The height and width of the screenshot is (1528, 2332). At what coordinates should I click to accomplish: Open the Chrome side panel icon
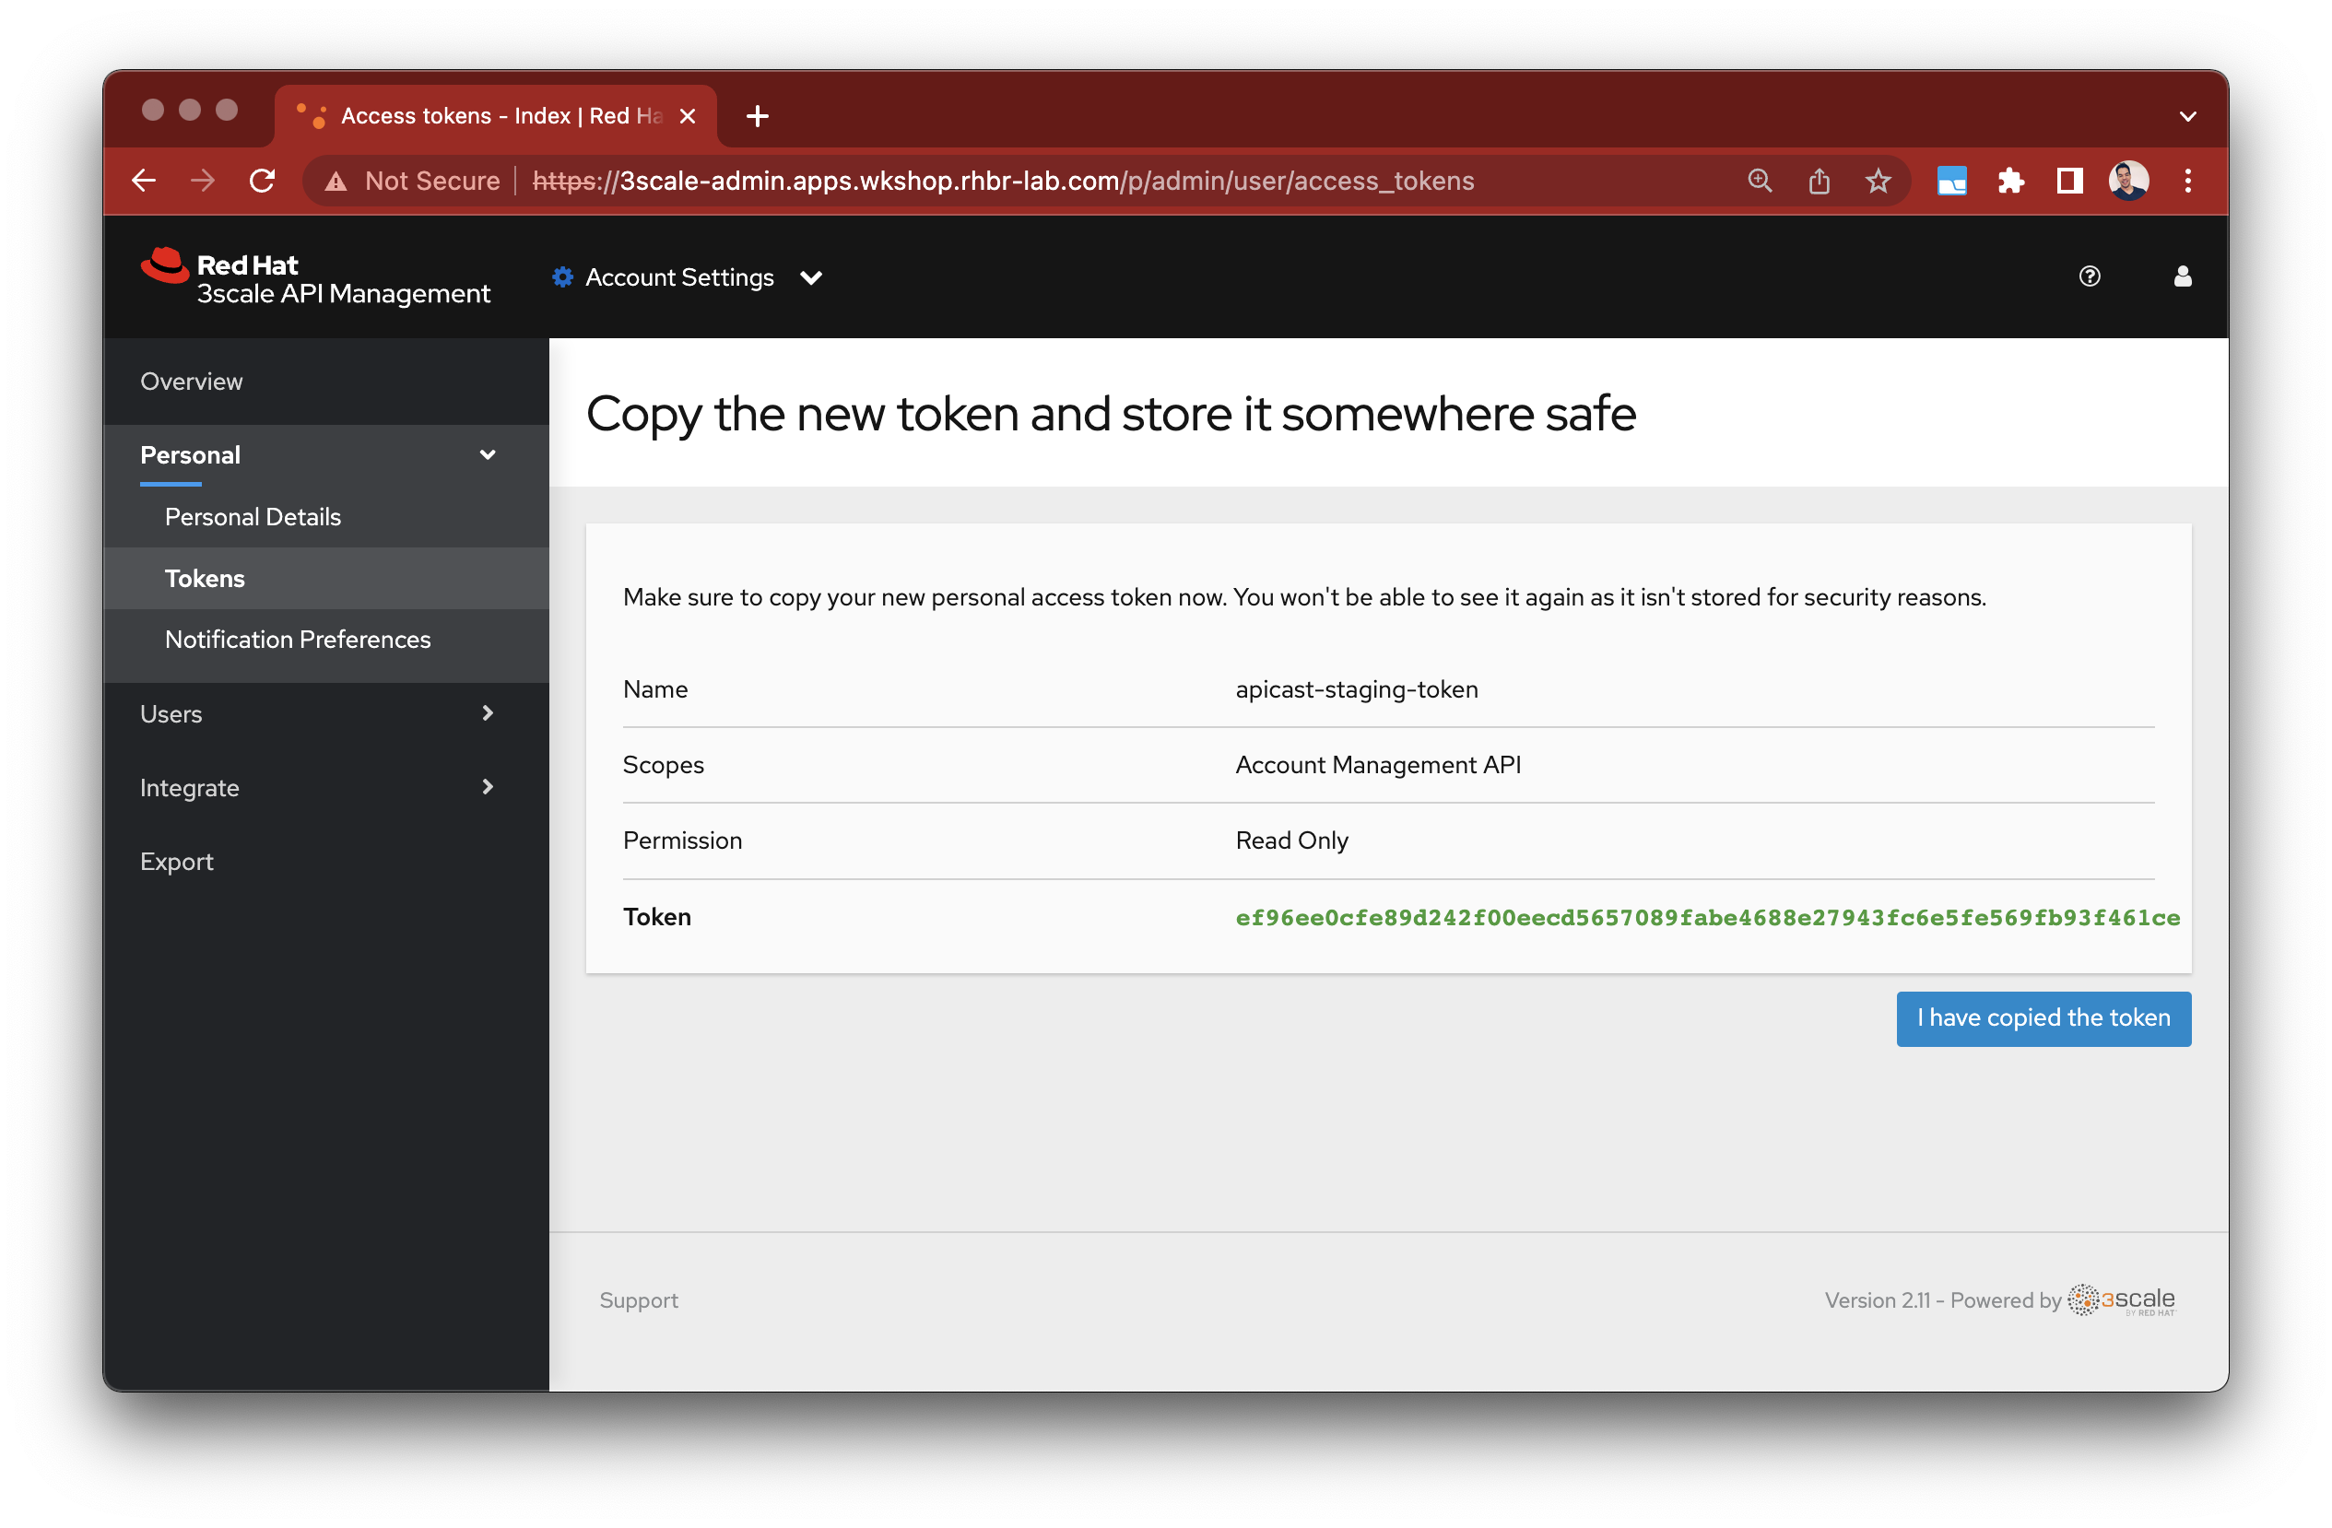tap(2068, 182)
